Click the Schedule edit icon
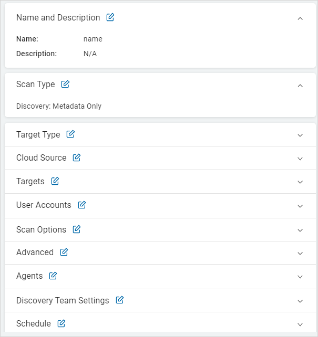The image size is (318, 337). click(x=61, y=323)
